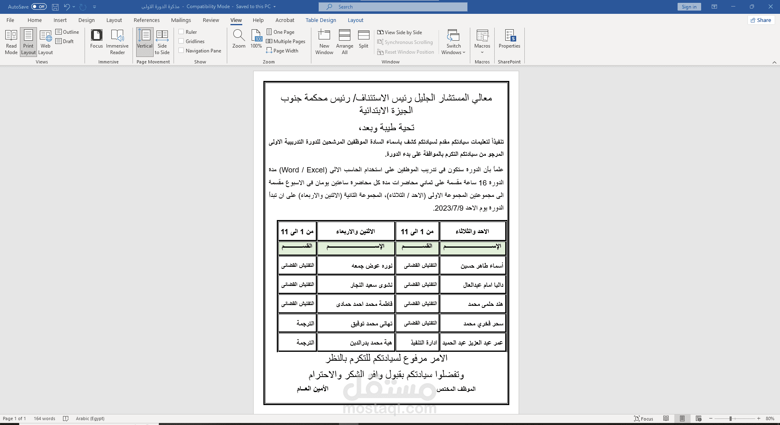The width and height of the screenshot is (780, 425).
Task: Click View Side by Side
Action: point(400,32)
